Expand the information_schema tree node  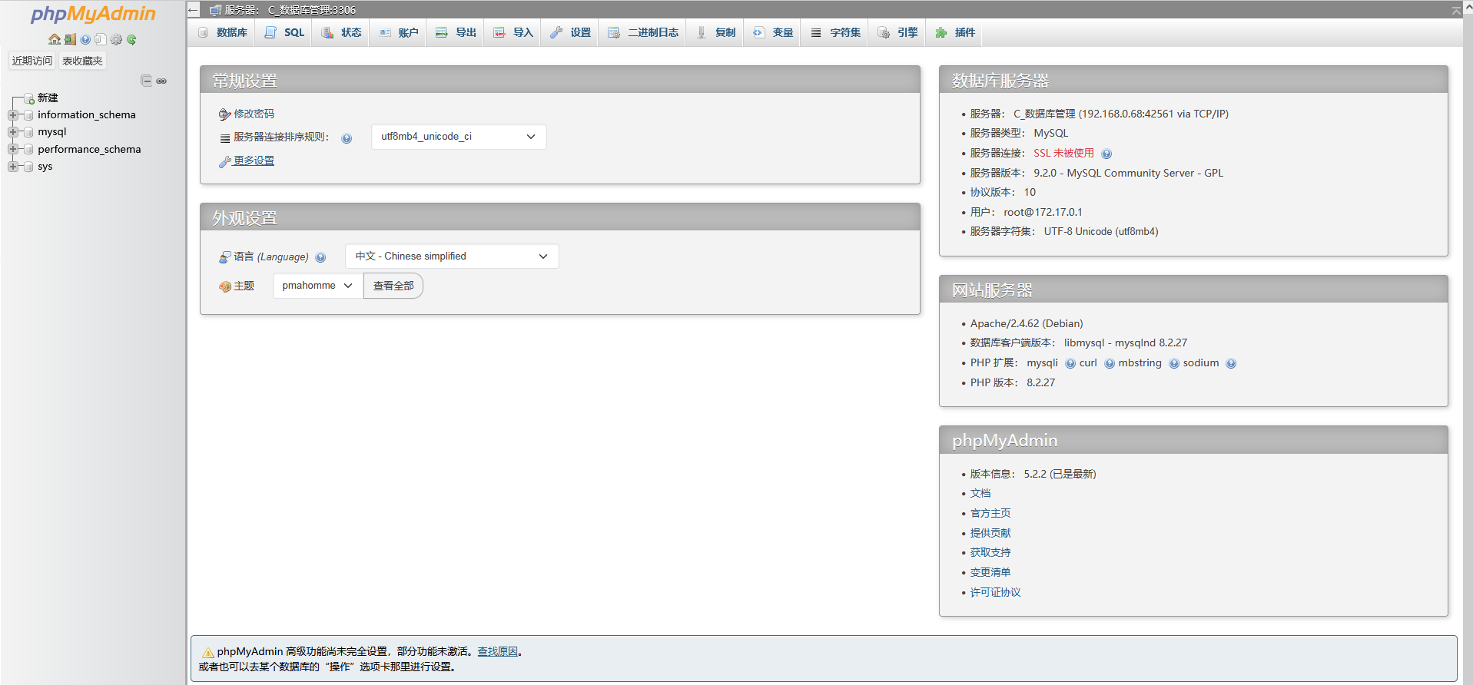click(12, 115)
